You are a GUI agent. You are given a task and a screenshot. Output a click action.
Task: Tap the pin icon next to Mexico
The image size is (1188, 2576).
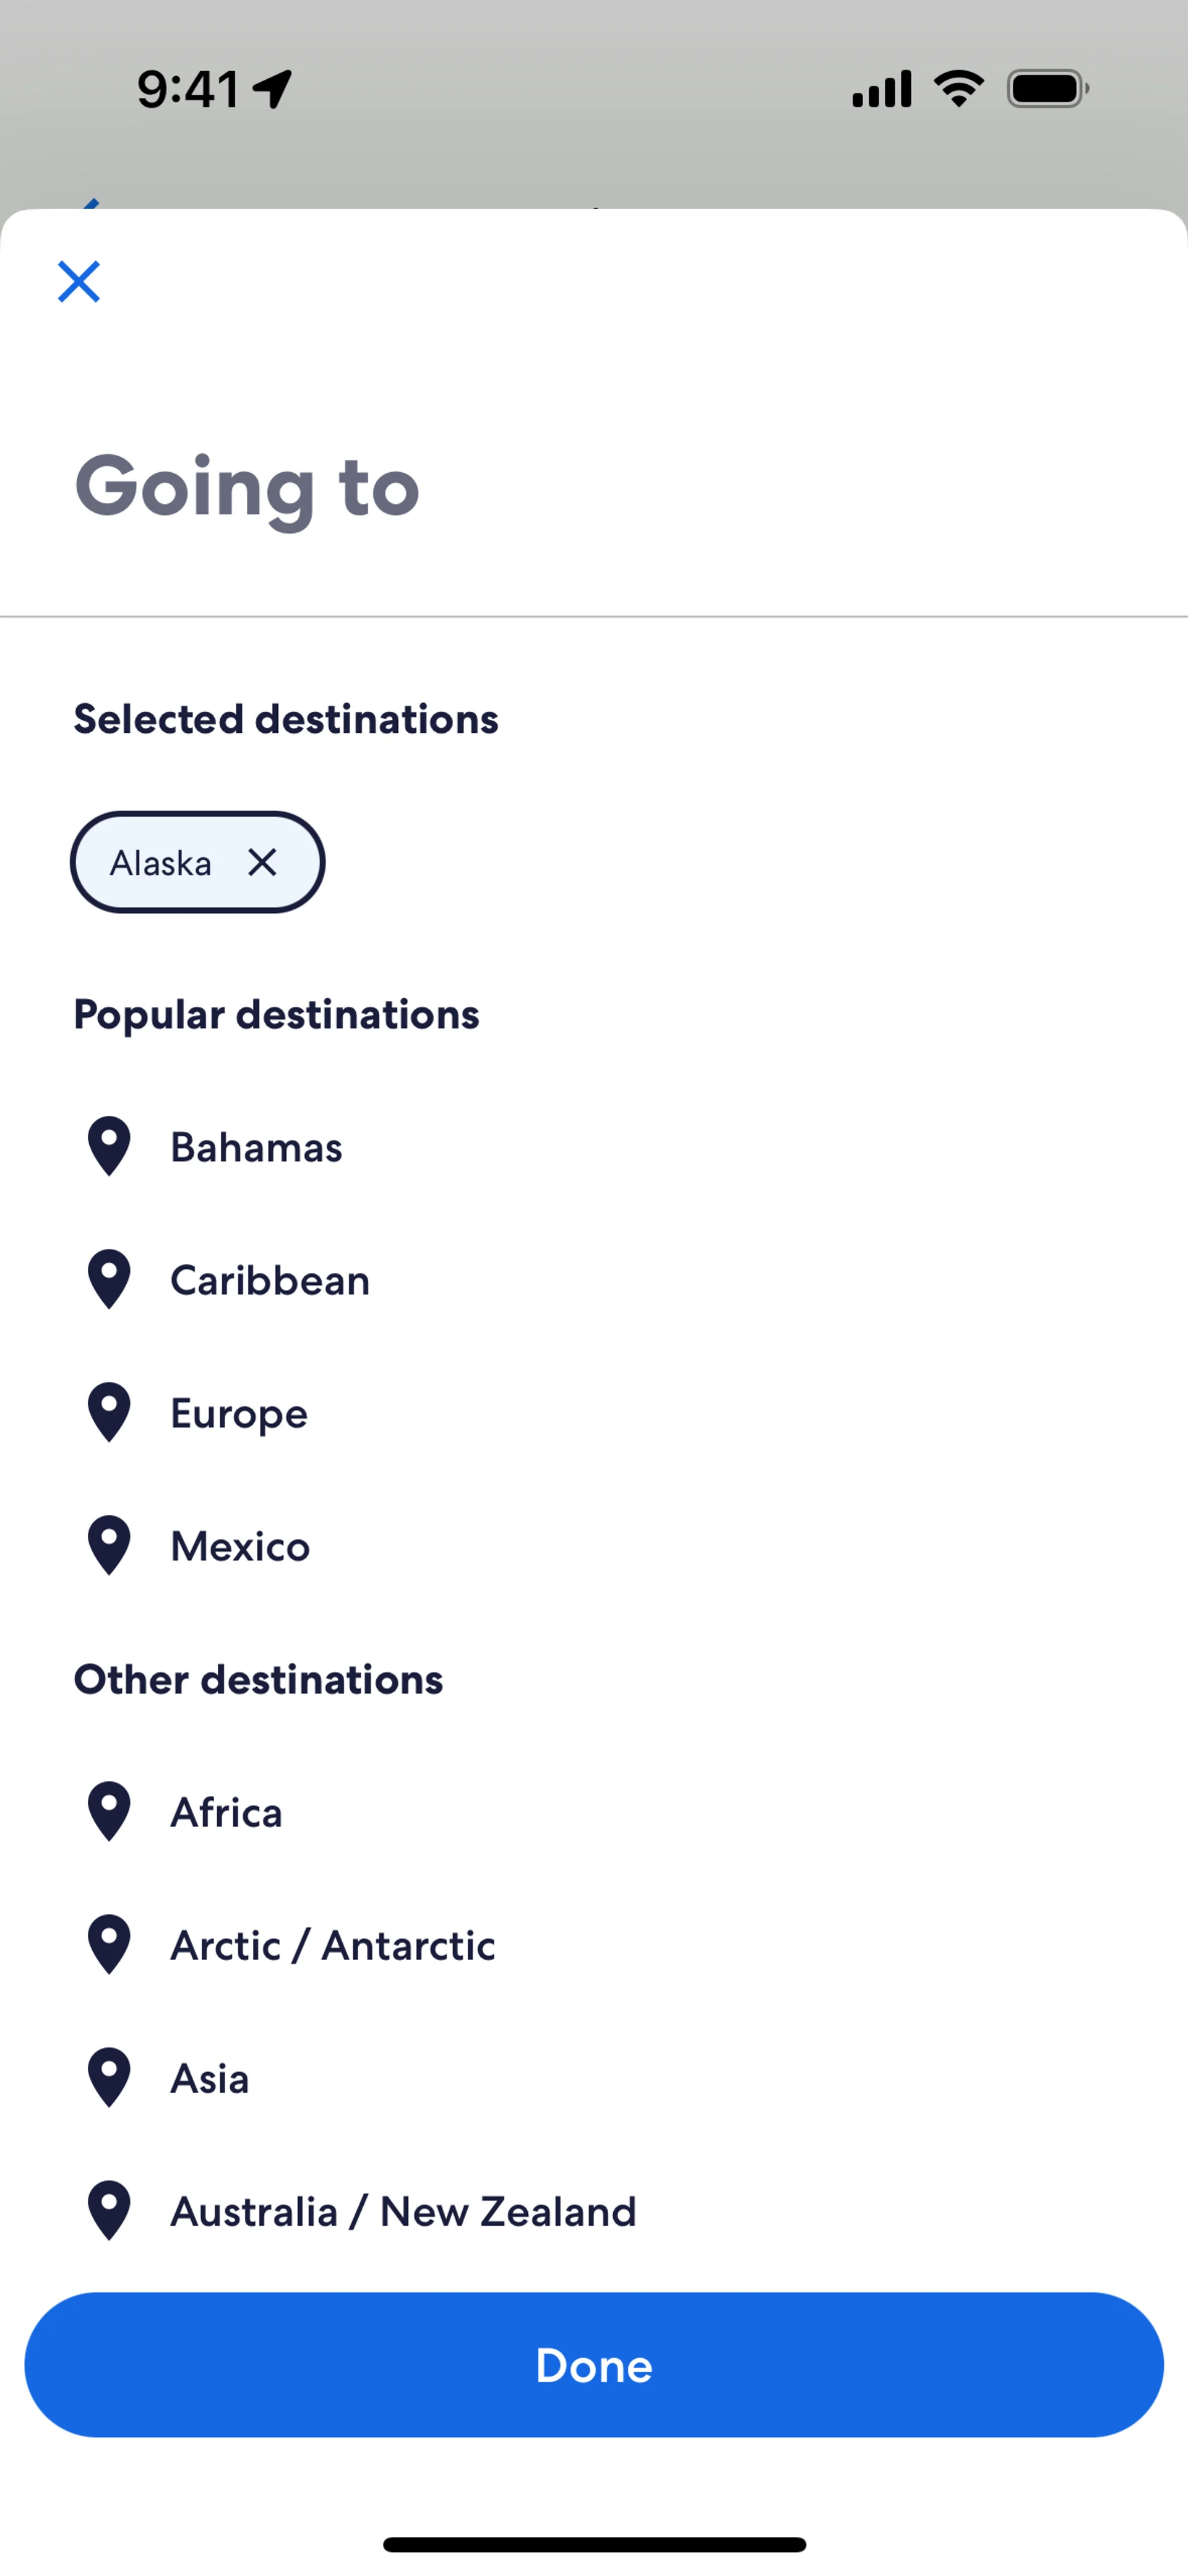pos(109,1545)
